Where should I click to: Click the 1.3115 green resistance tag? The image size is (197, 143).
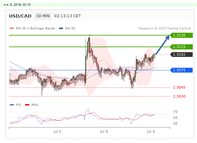click(181, 47)
